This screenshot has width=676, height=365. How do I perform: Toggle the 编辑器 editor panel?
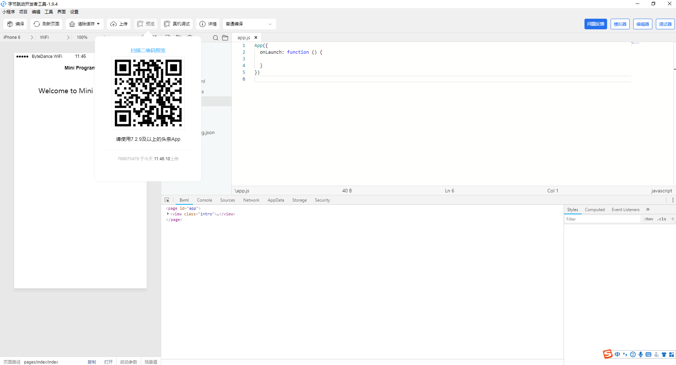click(x=642, y=24)
